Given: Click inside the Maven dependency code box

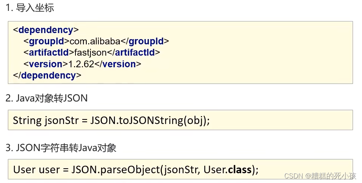Looking at the screenshot, I should point(180,53).
